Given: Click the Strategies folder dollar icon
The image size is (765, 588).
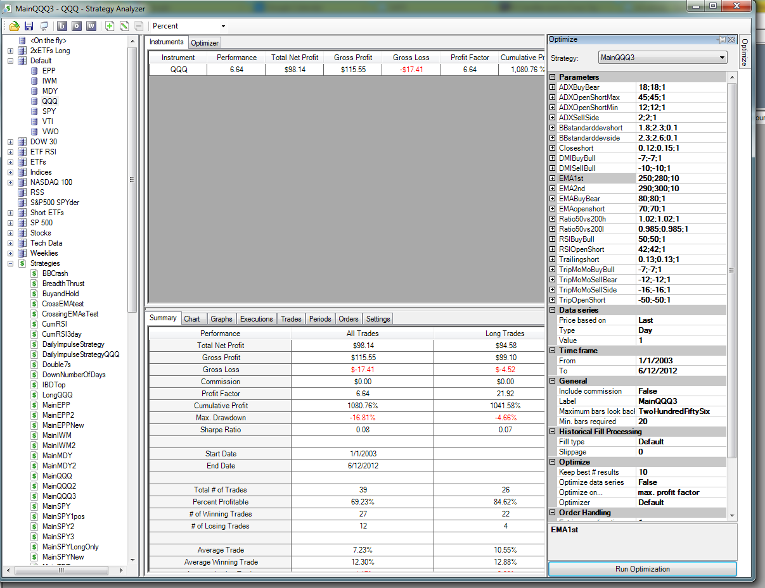Looking at the screenshot, I should [x=23, y=263].
